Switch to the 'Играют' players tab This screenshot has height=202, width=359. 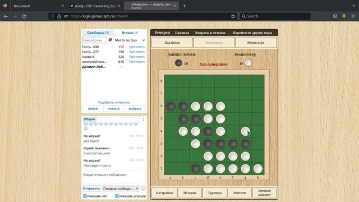pos(130,33)
